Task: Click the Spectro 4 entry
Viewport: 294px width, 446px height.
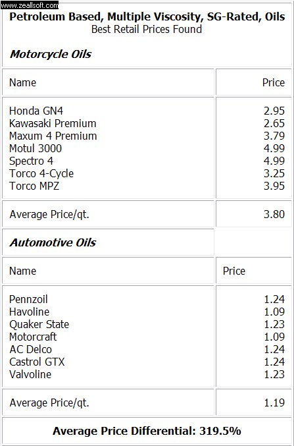Action: click(x=32, y=161)
